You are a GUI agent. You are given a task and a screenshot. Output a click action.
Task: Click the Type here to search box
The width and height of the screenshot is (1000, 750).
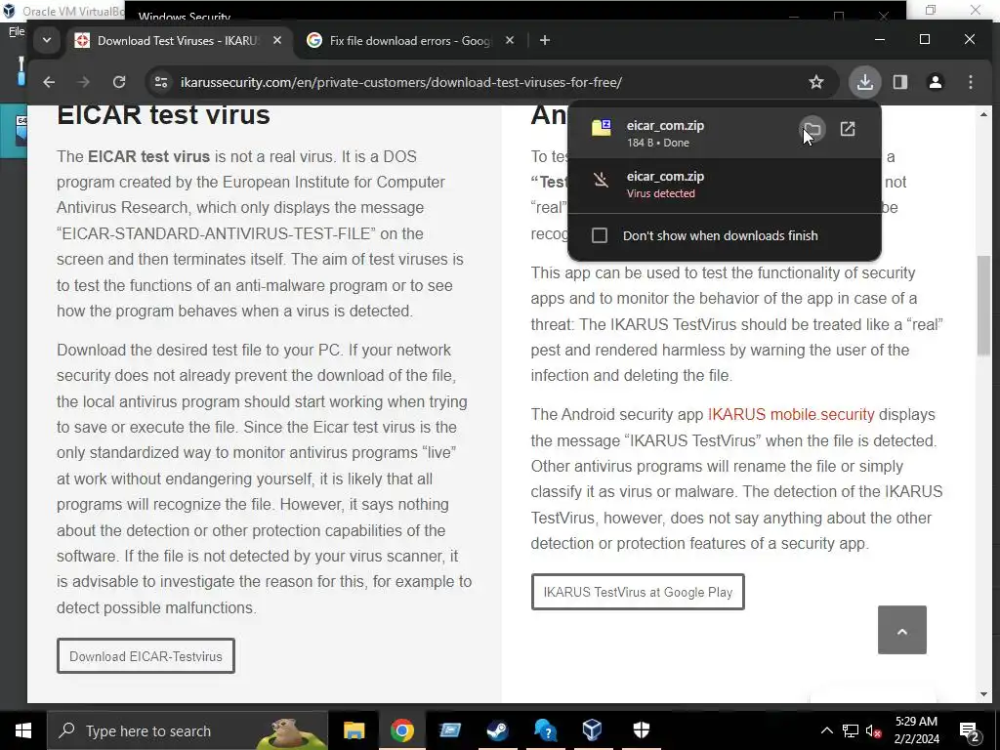tap(187, 730)
